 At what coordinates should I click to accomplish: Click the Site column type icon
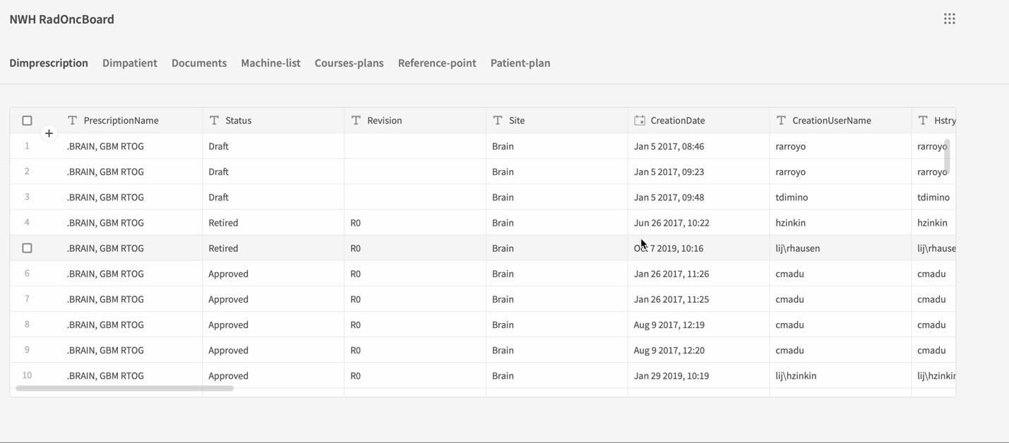tap(498, 121)
